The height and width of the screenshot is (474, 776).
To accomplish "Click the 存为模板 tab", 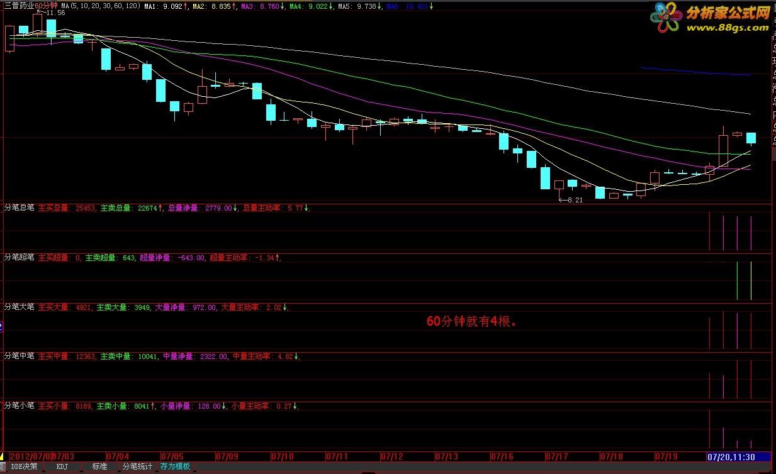I will [175, 467].
